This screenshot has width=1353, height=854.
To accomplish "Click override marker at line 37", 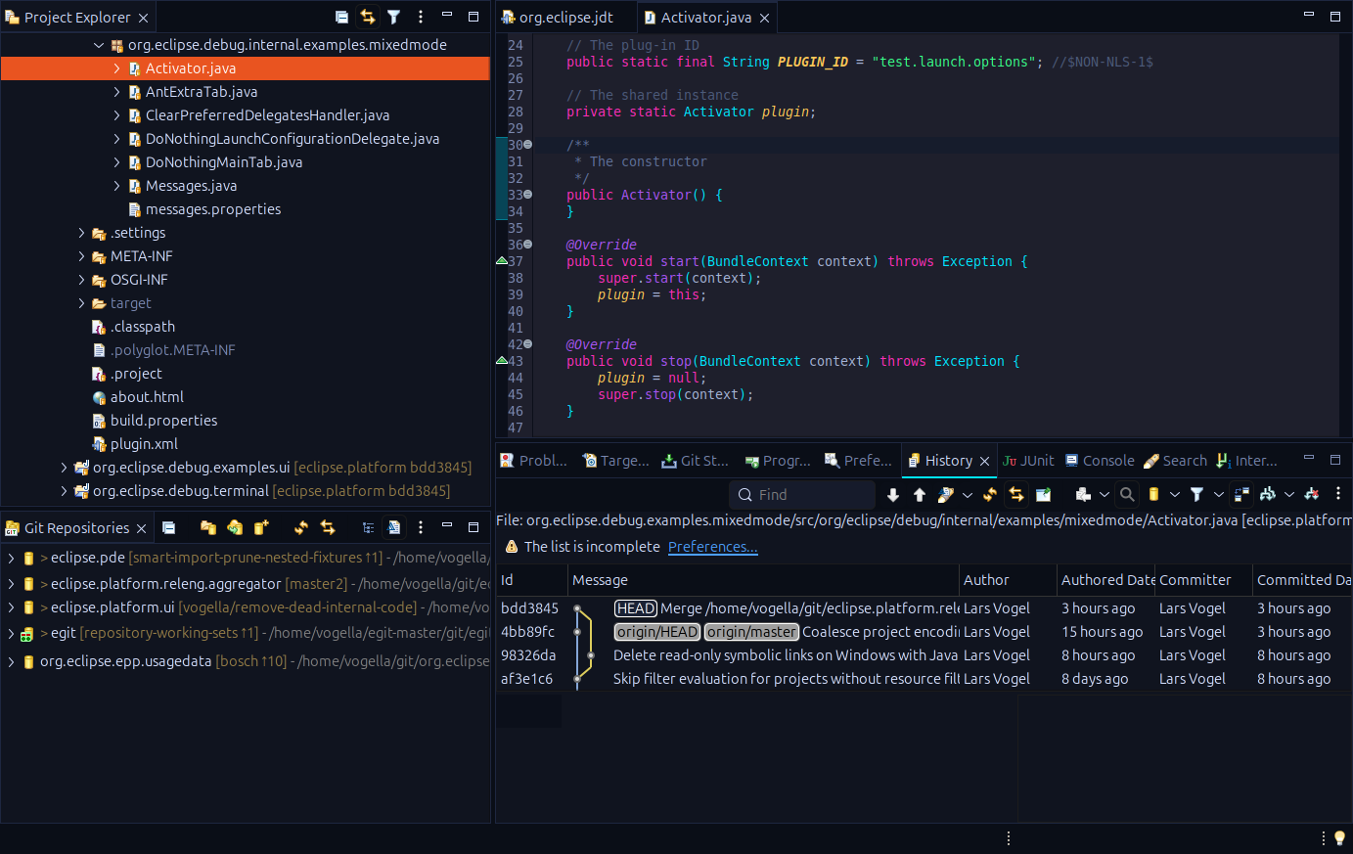I will pos(502,261).
